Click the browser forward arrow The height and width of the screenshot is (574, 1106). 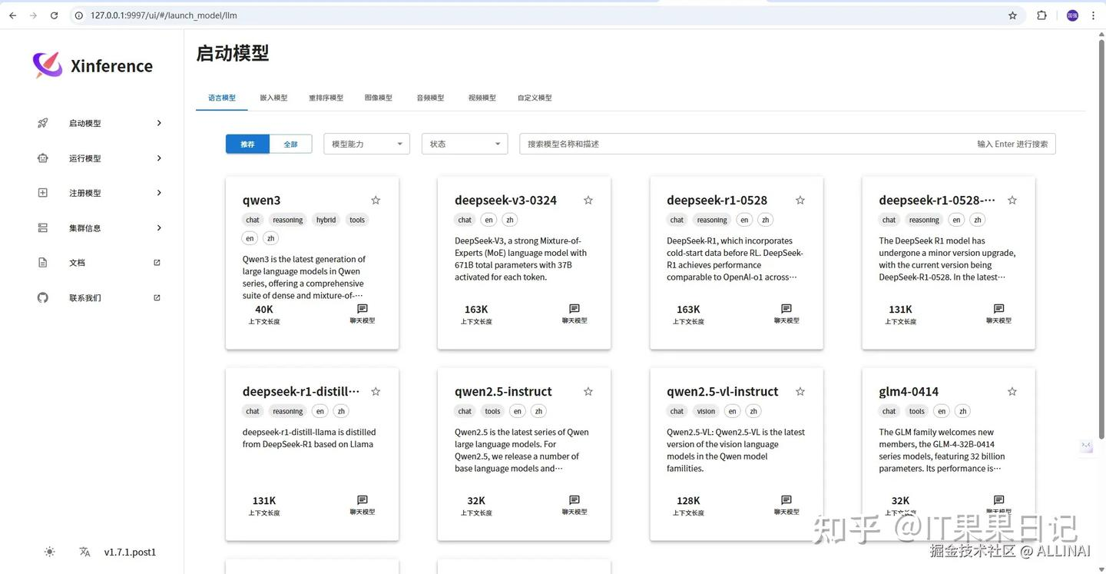(33, 15)
